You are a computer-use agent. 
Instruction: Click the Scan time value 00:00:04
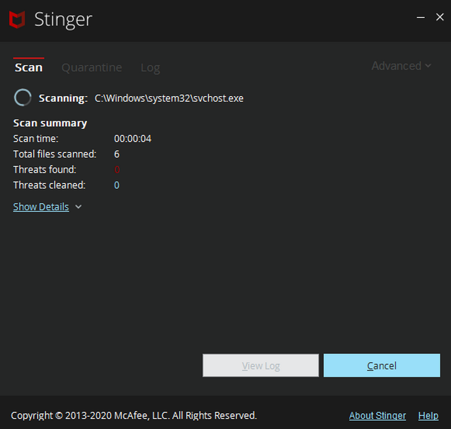click(x=133, y=139)
